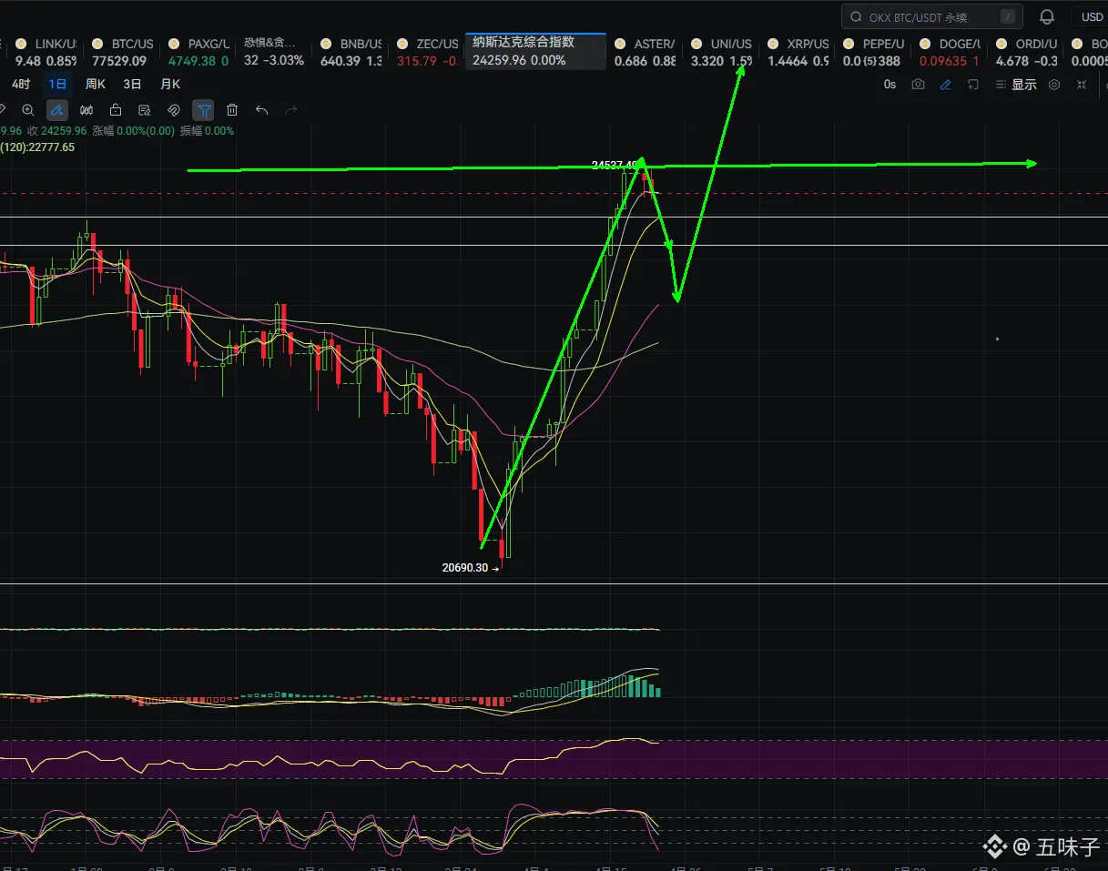Viewport: 1108px width, 871px height.
Task: Click the fullscreen collapse arrows icon
Action: pyautogui.click(x=1082, y=85)
